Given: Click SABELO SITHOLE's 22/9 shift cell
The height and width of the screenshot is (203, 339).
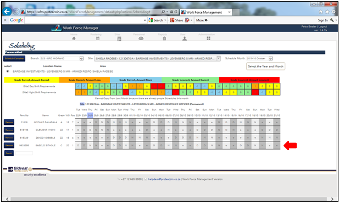Looking at the screenshot, I should click(78, 145).
